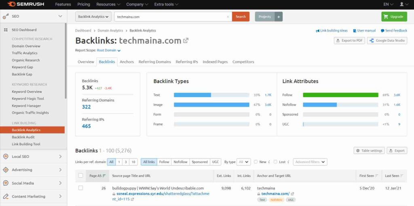This screenshot has width=414, height=206.
Task: Filter by Nofollow links
Action: coord(180,162)
